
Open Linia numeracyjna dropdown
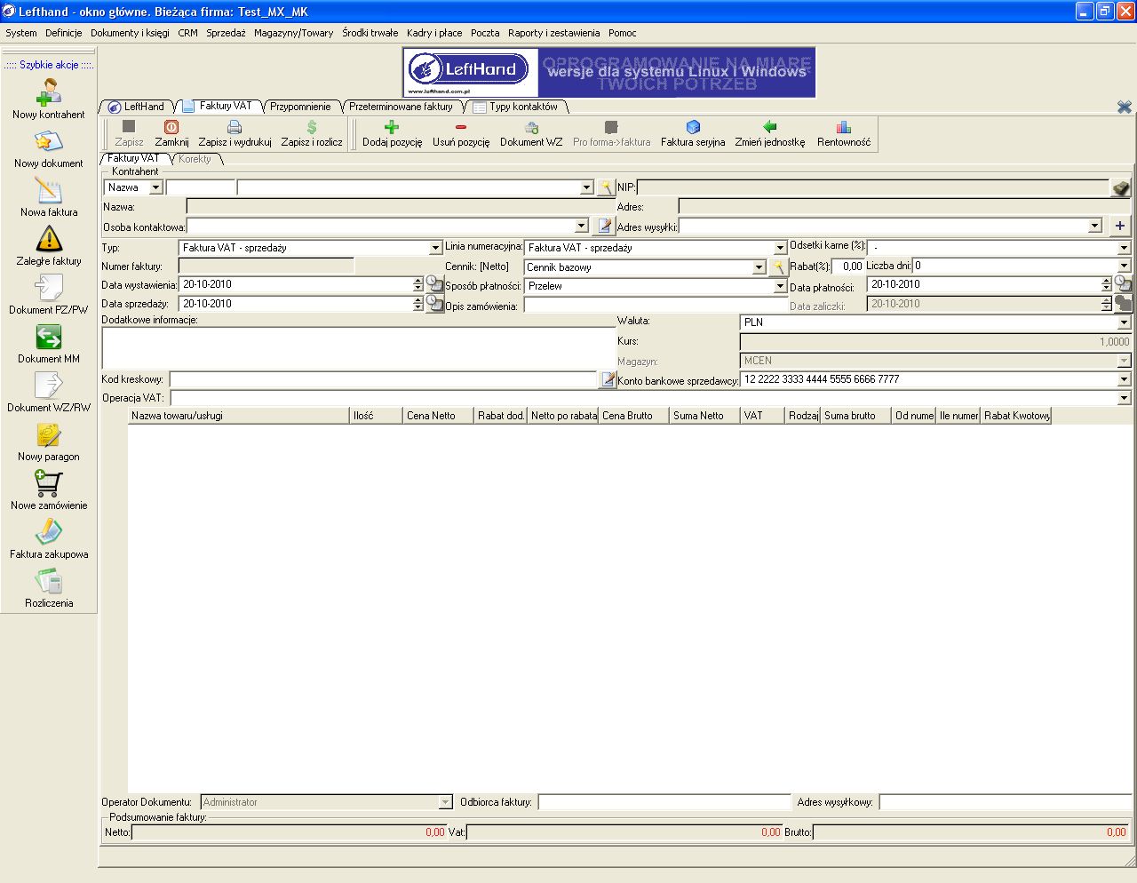[780, 248]
